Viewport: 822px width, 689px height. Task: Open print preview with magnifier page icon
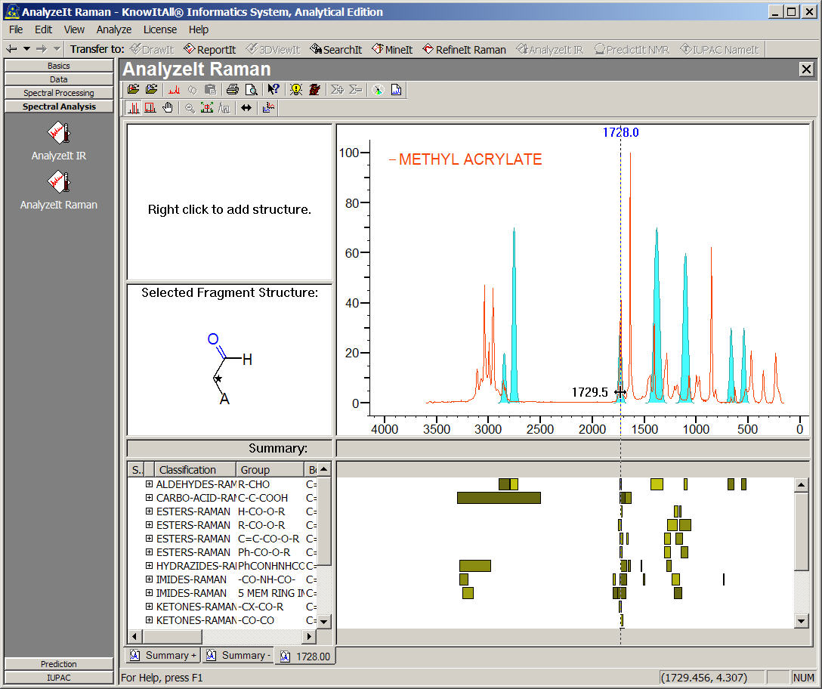tap(251, 90)
